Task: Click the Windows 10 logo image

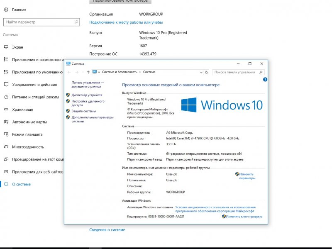Action: point(222,105)
